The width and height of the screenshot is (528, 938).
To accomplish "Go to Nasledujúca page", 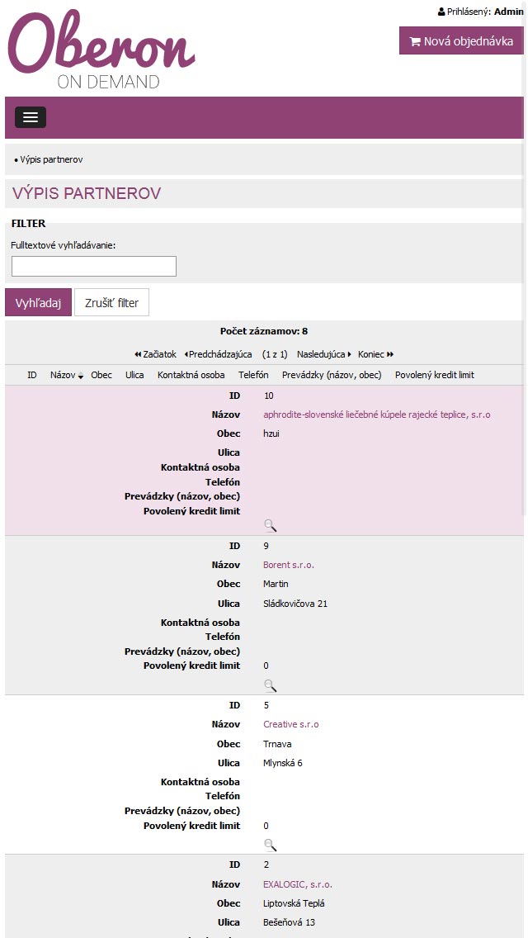I will tap(324, 354).
